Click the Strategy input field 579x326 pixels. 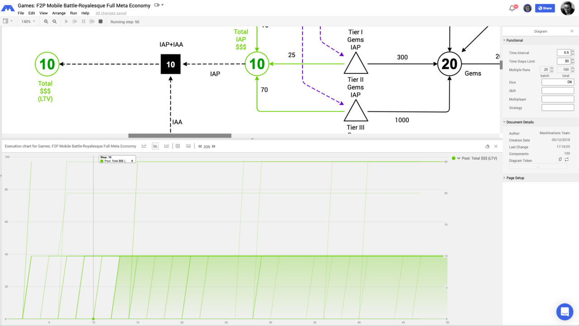coord(558,108)
